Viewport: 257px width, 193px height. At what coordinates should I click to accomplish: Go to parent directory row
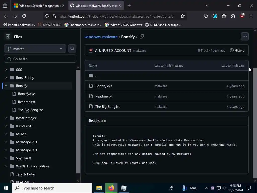click(x=167, y=76)
